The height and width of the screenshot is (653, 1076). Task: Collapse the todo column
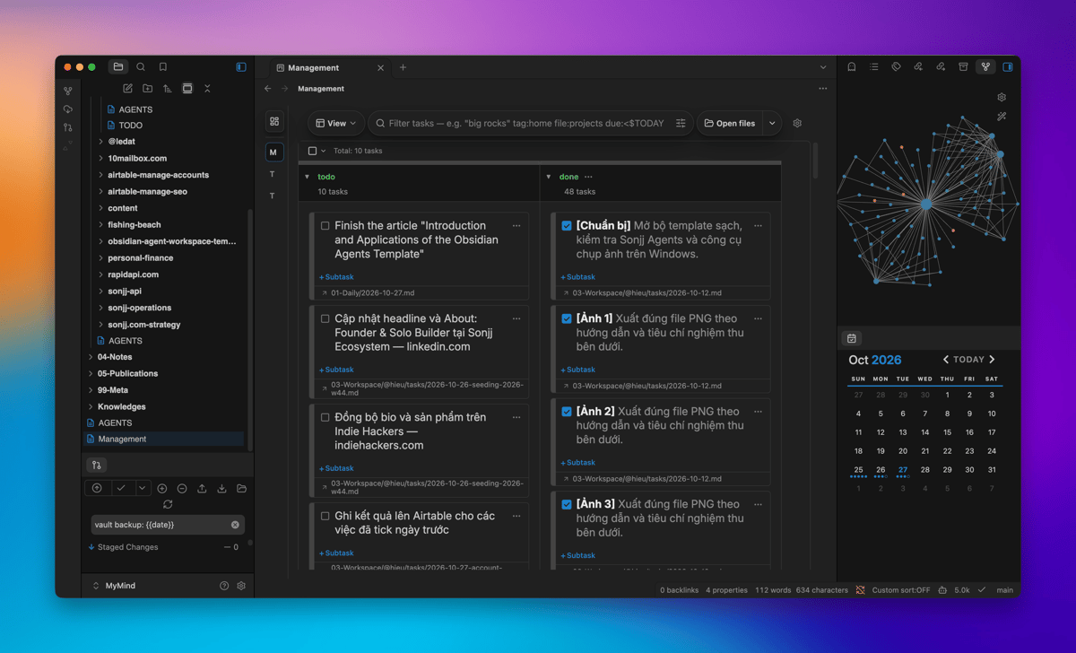coord(308,177)
